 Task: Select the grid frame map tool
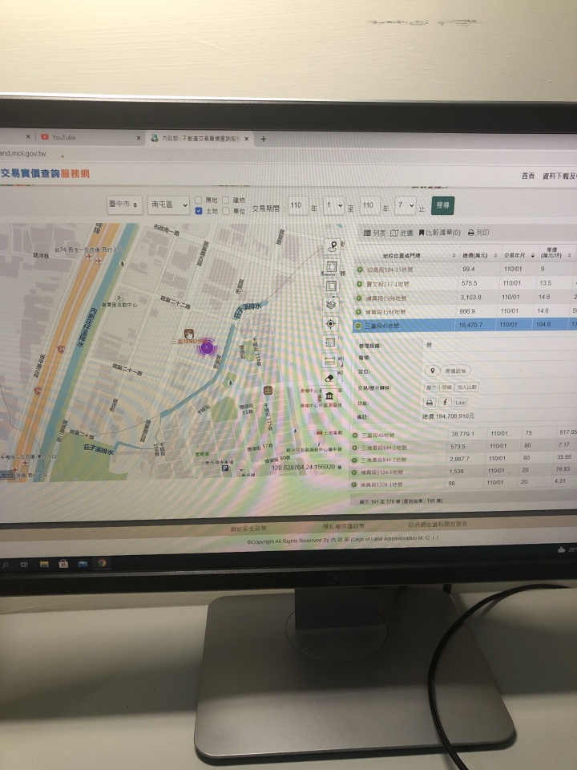[331, 286]
